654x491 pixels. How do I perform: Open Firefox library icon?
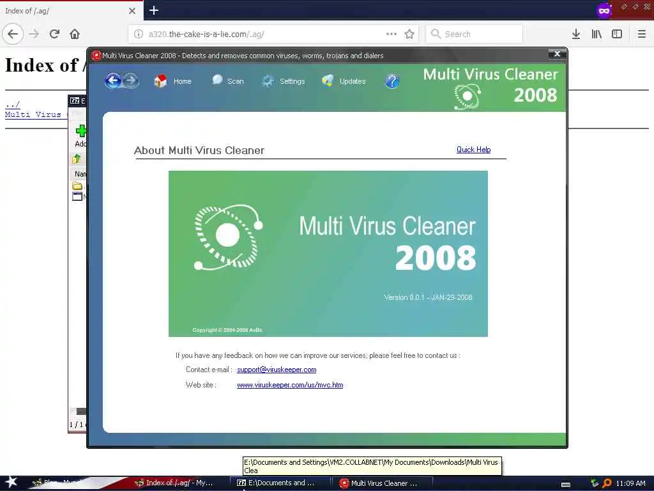pos(597,34)
